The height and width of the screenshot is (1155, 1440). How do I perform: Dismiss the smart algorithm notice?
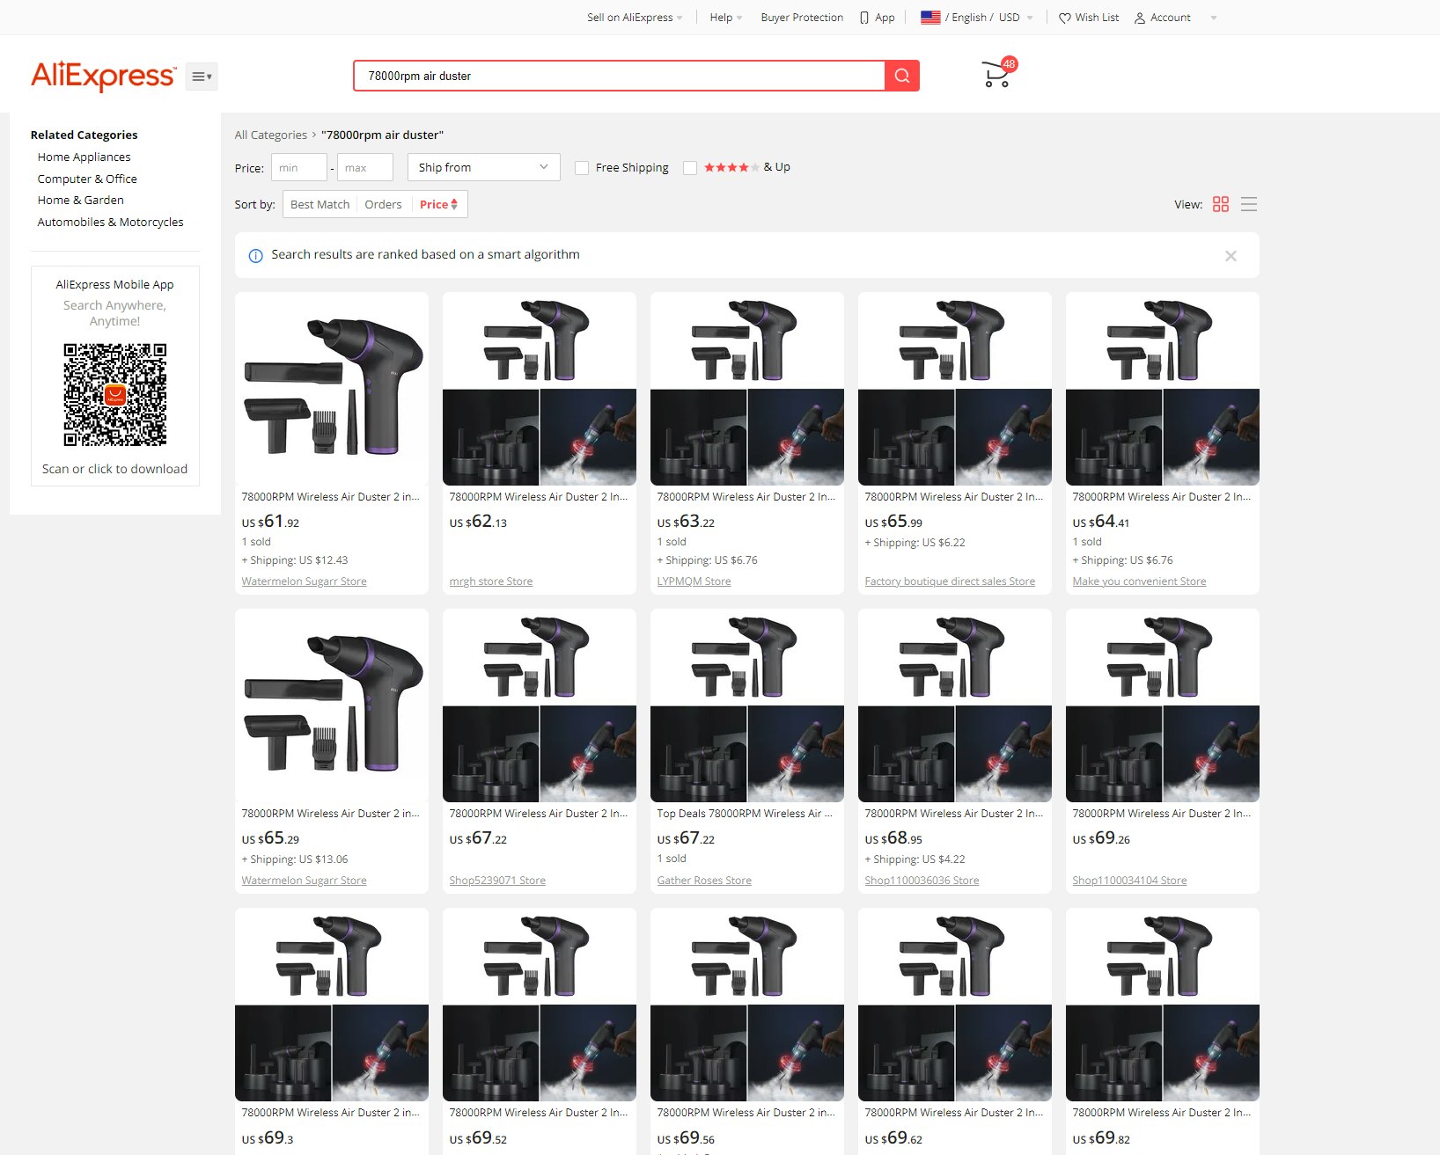(1230, 256)
